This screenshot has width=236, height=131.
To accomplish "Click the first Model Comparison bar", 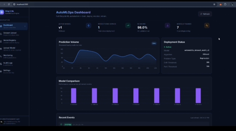I will [x=73, y=96].
